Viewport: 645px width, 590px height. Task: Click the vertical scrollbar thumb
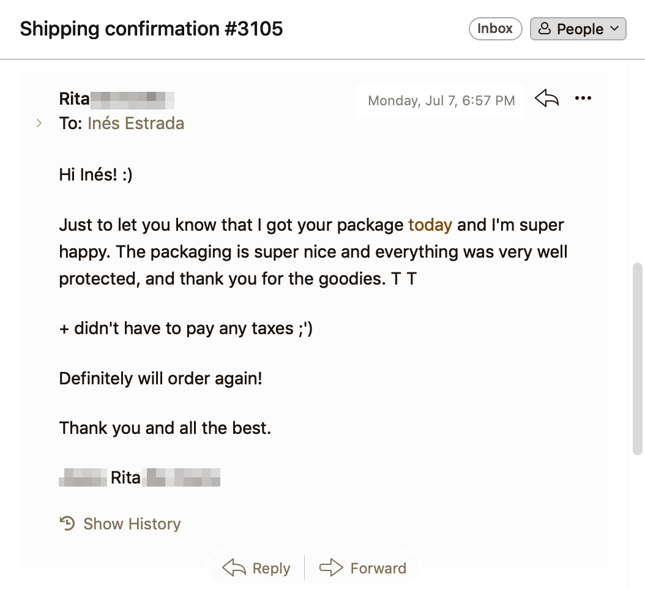coord(637,358)
